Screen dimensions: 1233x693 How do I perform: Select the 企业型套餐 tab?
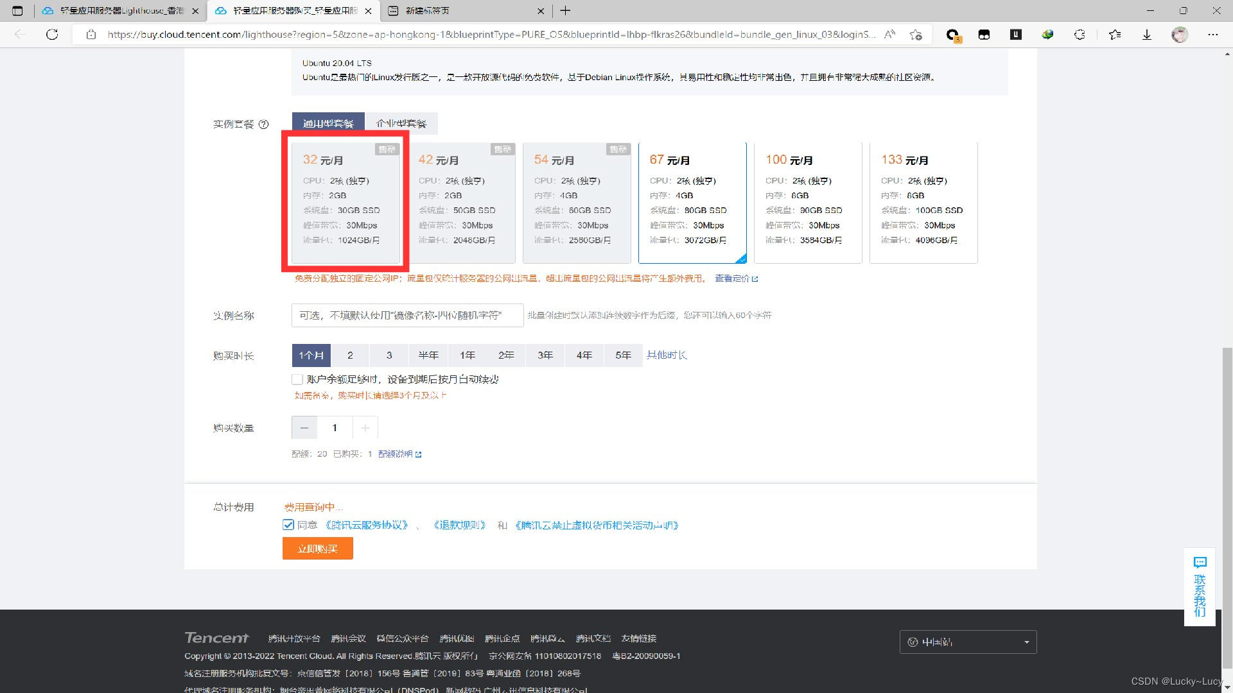click(x=401, y=123)
